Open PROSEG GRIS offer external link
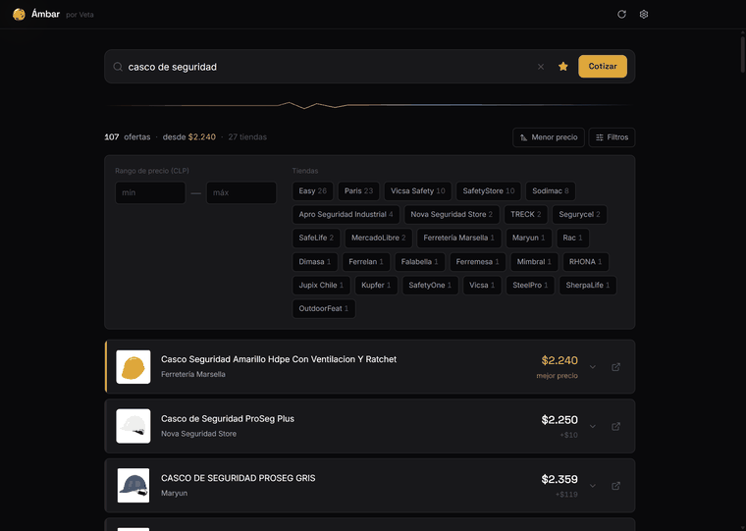746x531 pixels. pyautogui.click(x=615, y=486)
